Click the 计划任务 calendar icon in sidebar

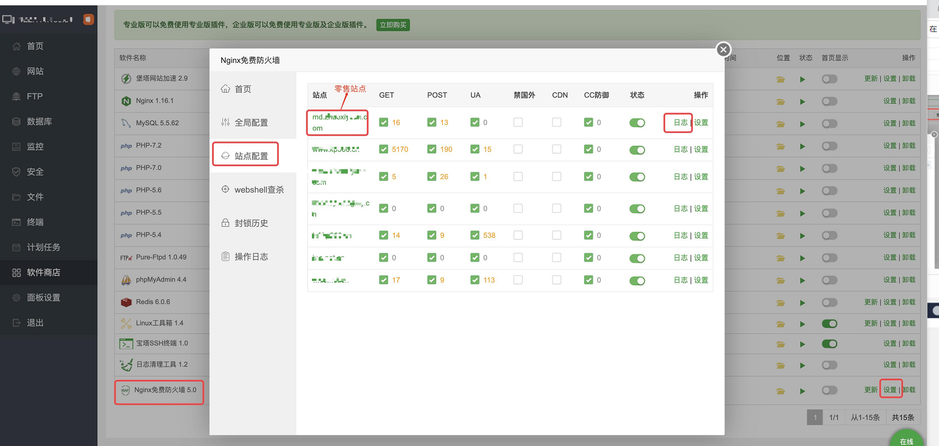17,247
